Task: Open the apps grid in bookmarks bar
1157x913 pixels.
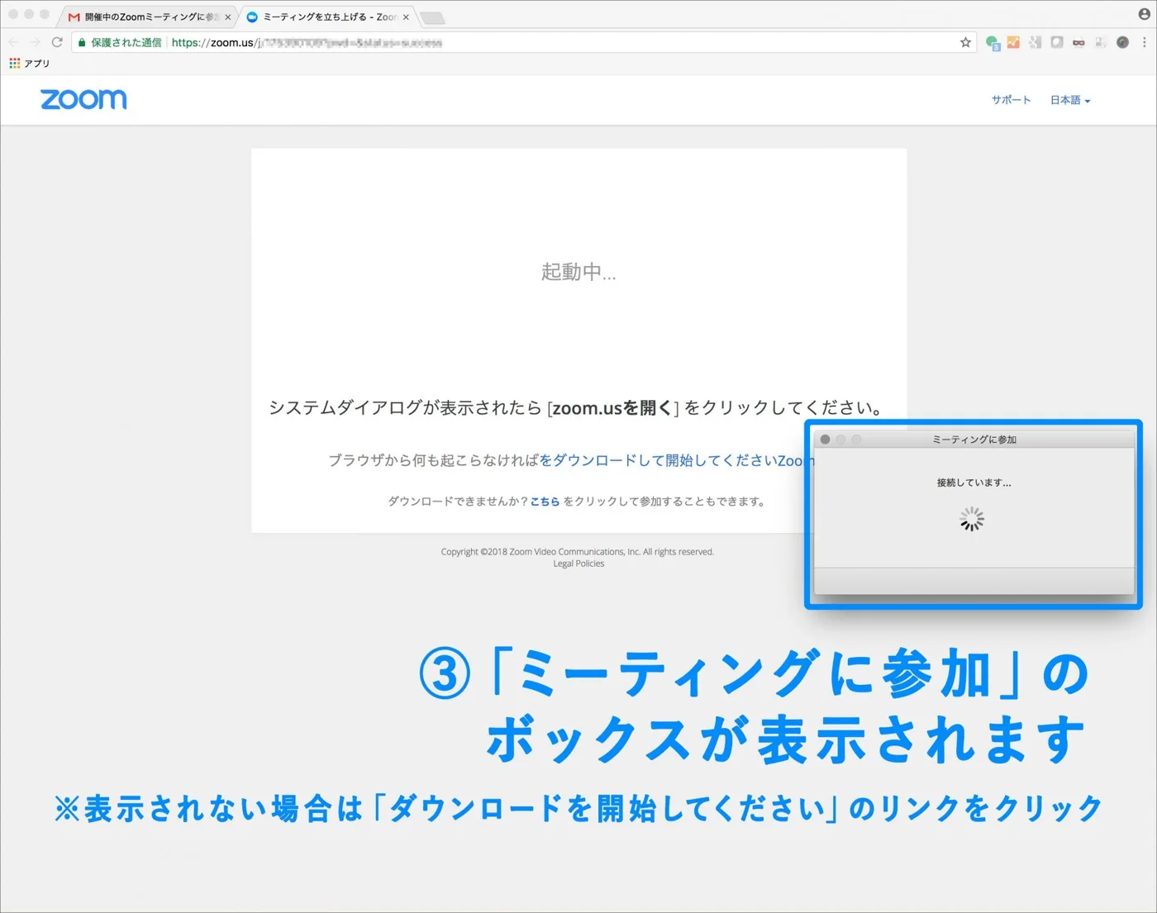Action: [15, 63]
